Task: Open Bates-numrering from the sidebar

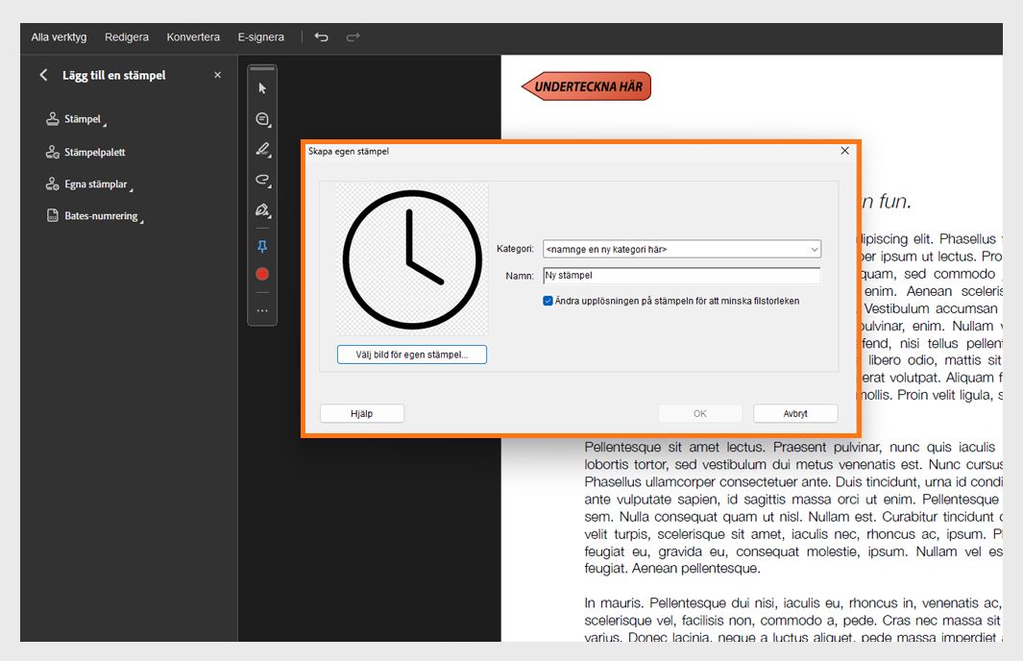Action: [x=100, y=215]
